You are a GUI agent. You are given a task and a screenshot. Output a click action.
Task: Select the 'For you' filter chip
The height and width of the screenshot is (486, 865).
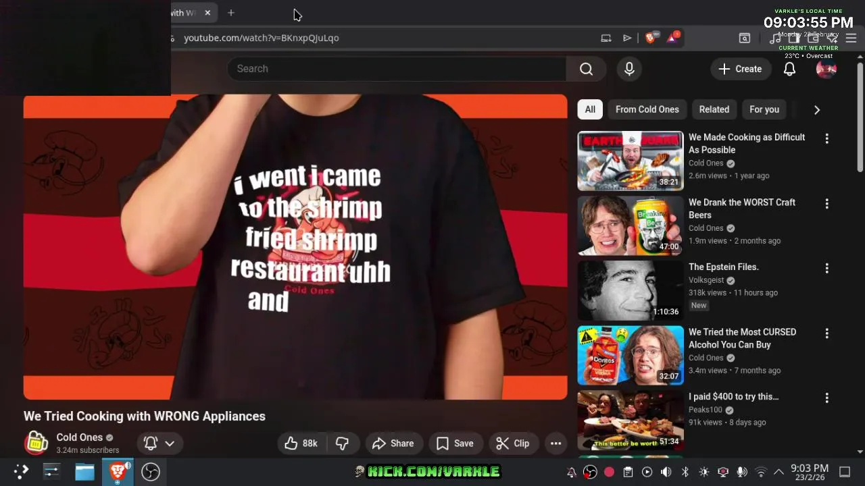tap(764, 109)
